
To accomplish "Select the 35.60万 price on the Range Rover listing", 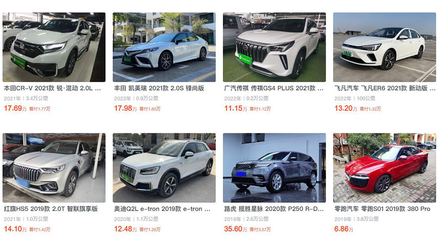I will click(236, 229).
